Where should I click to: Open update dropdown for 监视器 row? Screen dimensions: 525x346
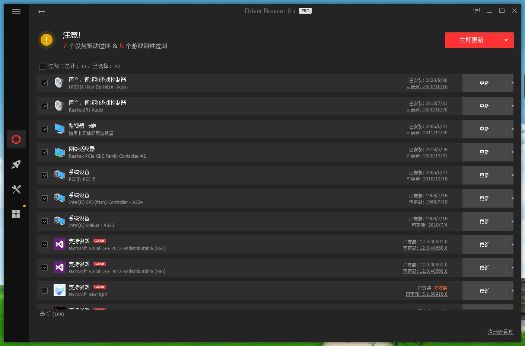[x=511, y=129]
